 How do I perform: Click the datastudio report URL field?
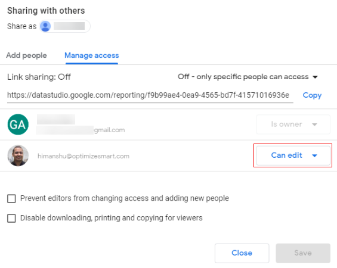point(150,95)
